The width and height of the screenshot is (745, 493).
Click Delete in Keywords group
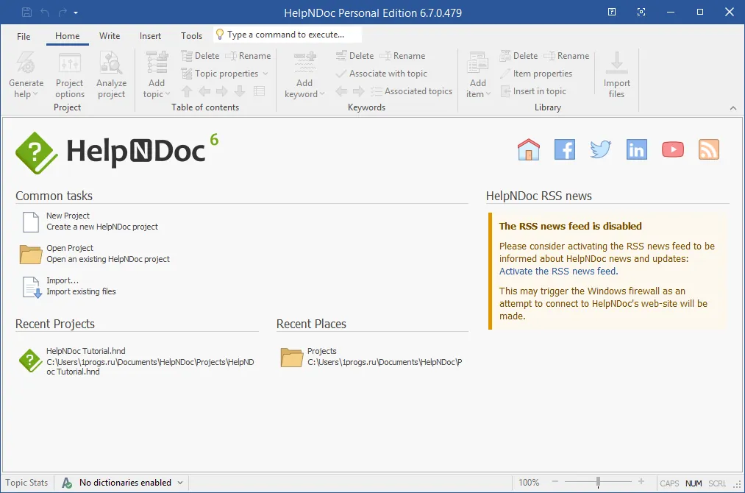354,56
